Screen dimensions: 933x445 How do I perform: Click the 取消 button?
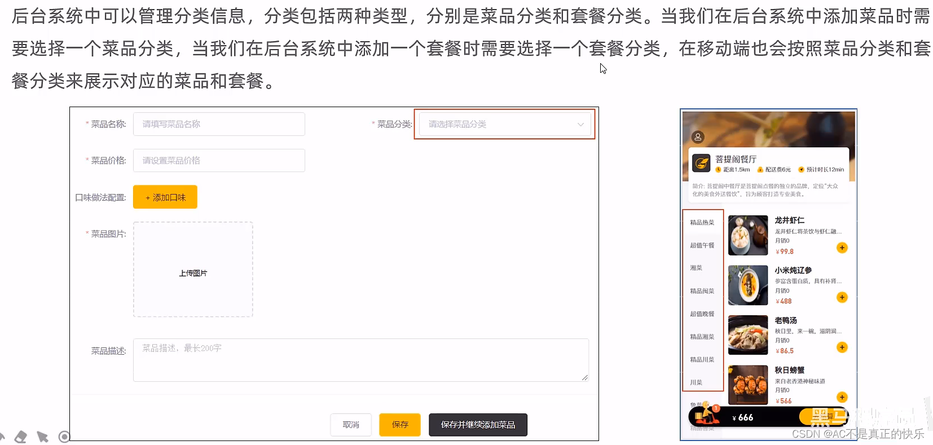point(351,425)
